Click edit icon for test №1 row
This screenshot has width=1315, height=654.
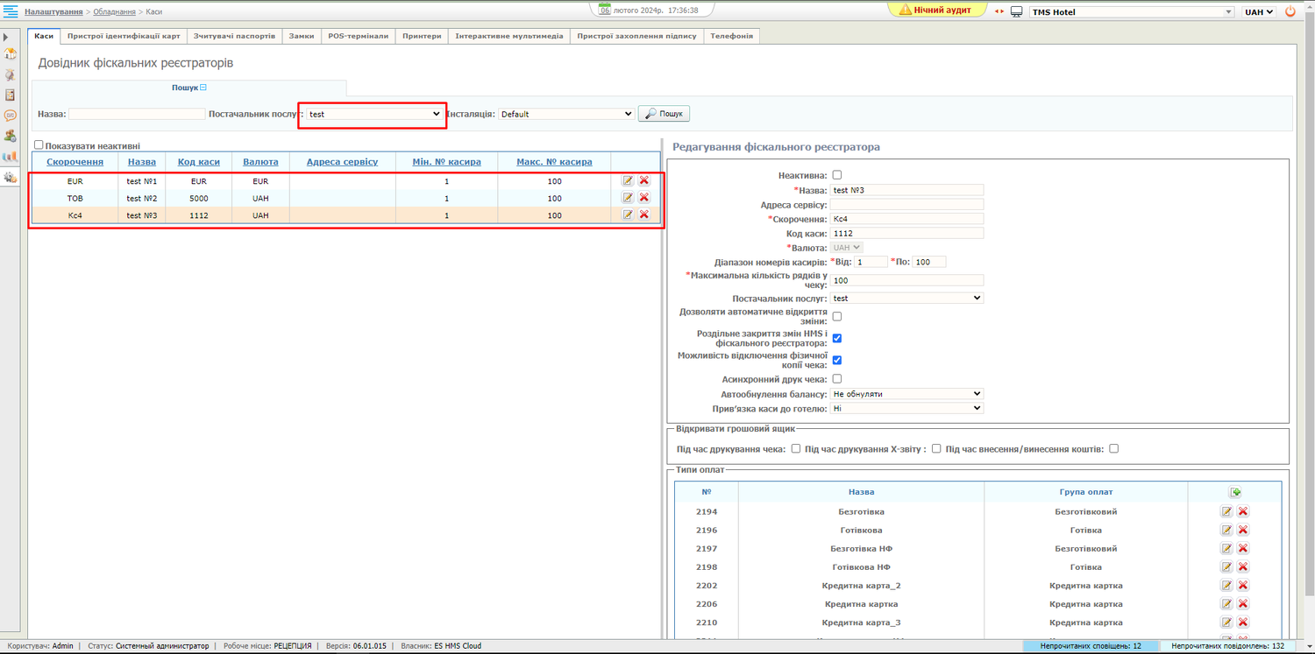point(628,180)
